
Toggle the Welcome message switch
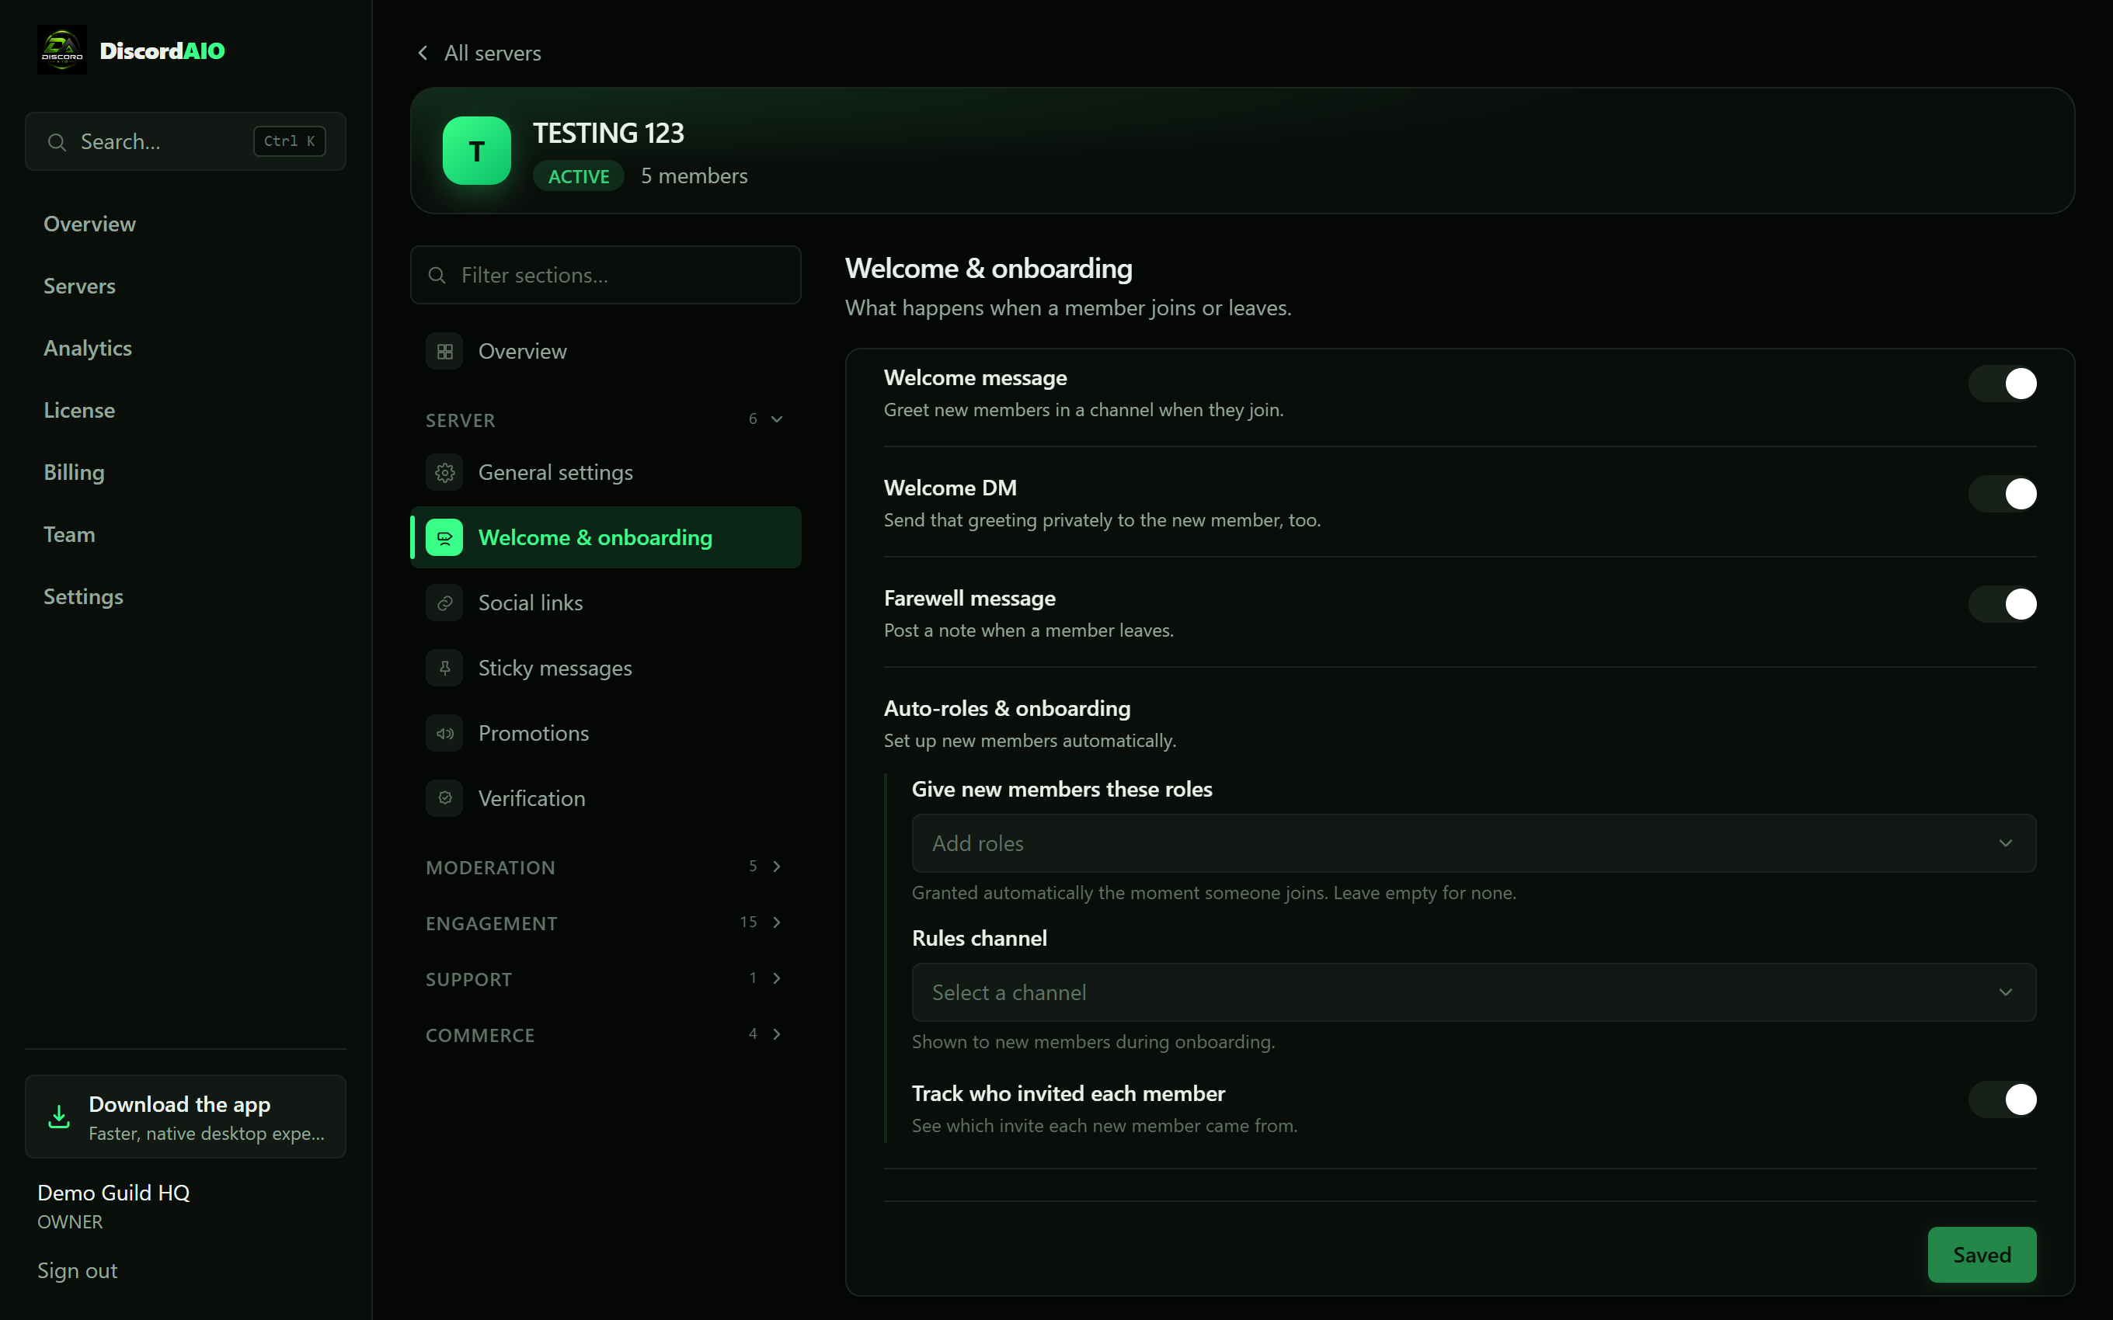[x=2002, y=384]
